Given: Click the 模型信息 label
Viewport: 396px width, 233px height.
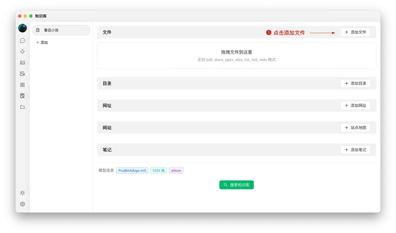Looking at the screenshot, I should (x=106, y=171).
